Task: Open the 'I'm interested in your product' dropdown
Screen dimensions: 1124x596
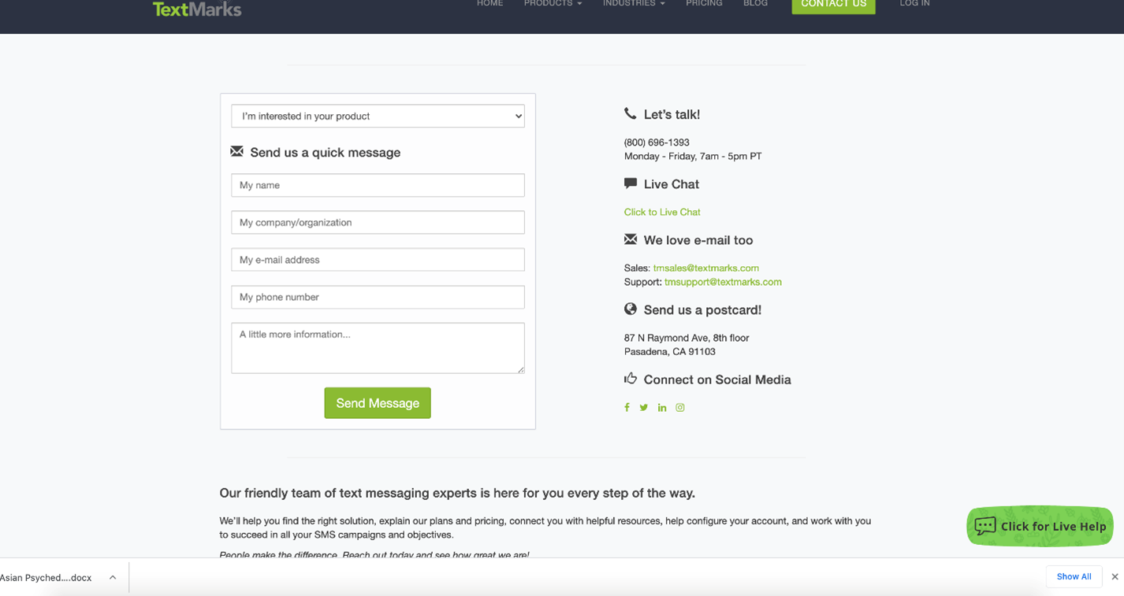Action: coord(378,116)
